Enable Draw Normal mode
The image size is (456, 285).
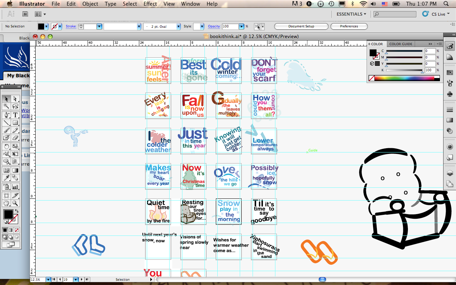5,237
